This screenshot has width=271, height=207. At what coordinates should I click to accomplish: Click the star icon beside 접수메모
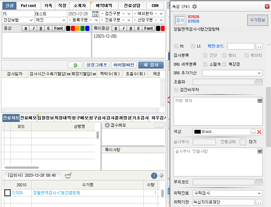(107, 125)
